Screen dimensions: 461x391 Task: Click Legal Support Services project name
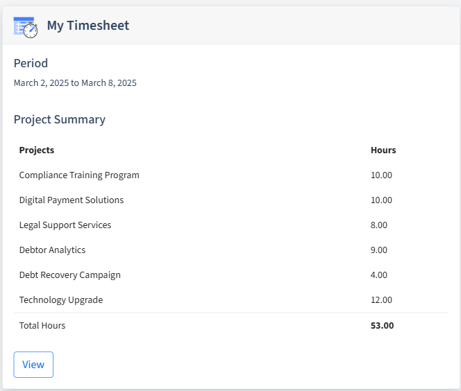point(65,225)
